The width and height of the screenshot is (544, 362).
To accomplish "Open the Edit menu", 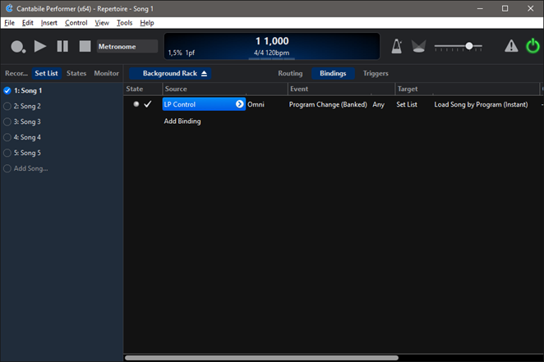I will [27, 23].
